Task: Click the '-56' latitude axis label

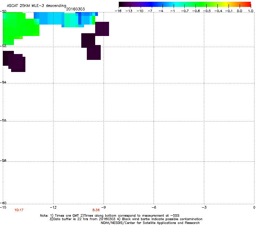Action: pyautogui.click(x=3, y=120)
